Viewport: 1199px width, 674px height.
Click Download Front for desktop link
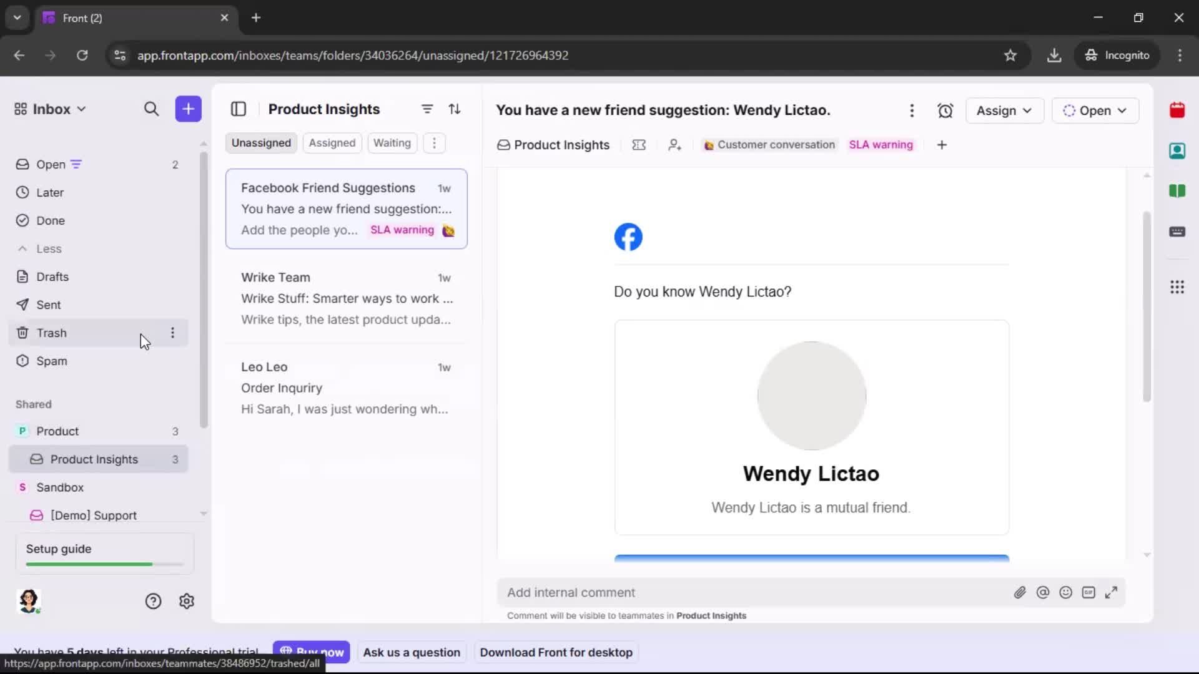coord(556,652)
